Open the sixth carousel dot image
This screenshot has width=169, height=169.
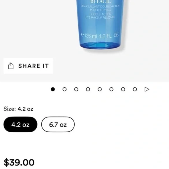pos(111,89)
